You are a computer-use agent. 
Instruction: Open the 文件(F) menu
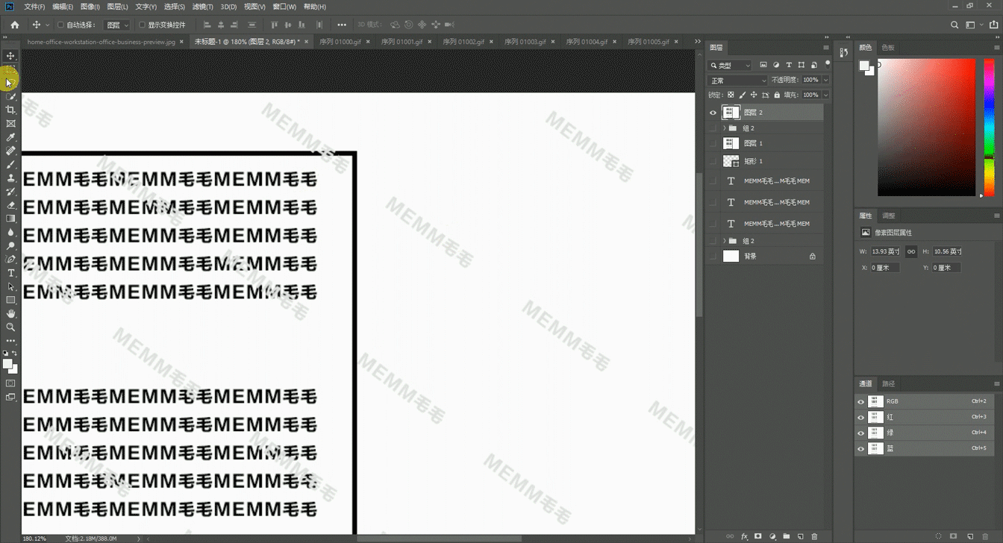[x=34, y=7]
